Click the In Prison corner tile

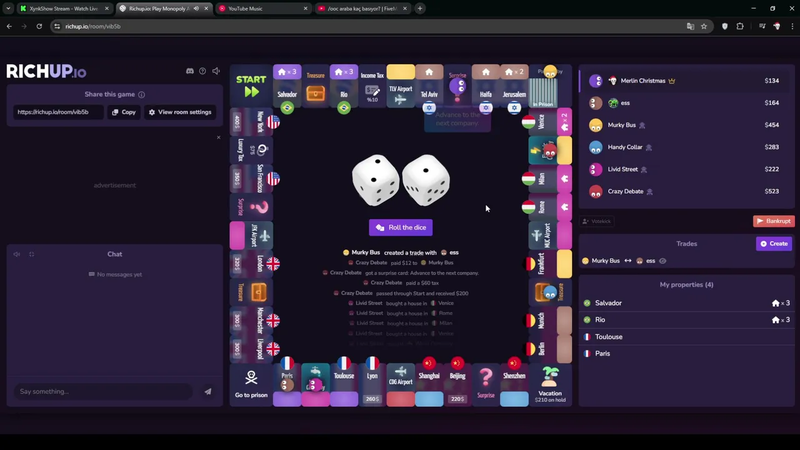click(x=550, y=86)
